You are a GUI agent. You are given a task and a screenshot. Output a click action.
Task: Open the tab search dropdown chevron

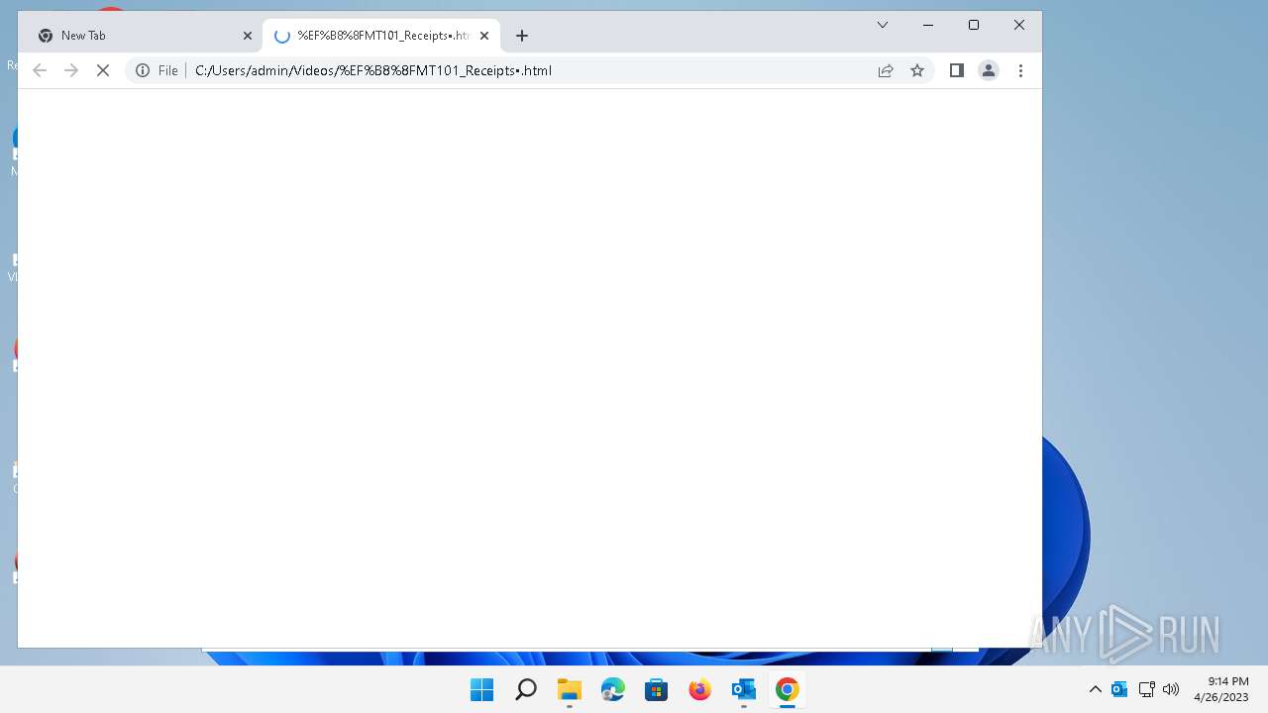883,25
